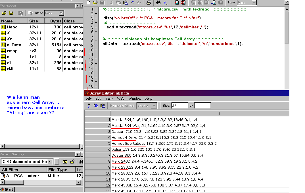Open the Edit menu in Array Editor
The width and height of the screenshot is (305, 193).
[99, 98]
